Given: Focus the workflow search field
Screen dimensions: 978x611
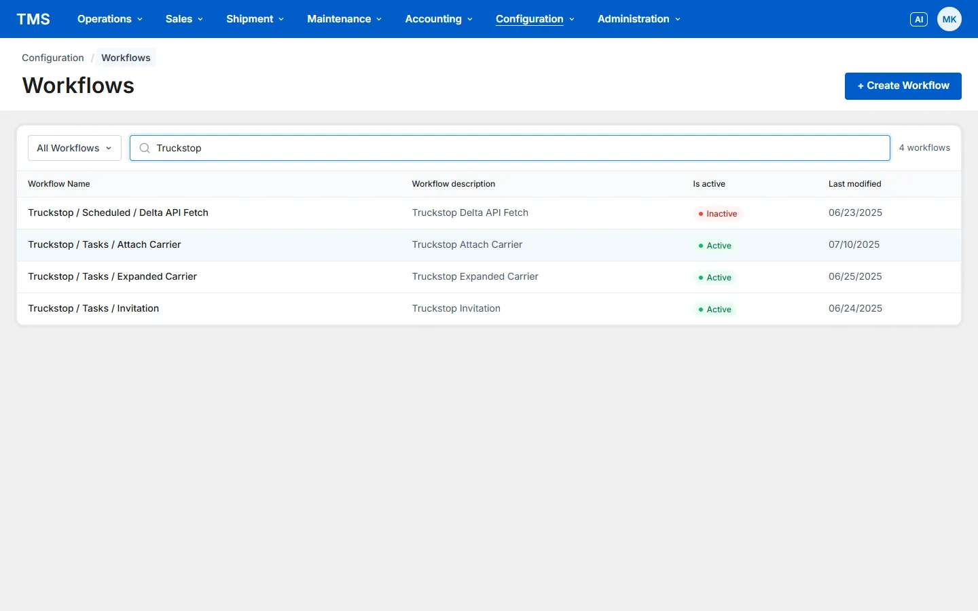Looking at the screenshot, I should pyautogui.click(x=510, y=148).
